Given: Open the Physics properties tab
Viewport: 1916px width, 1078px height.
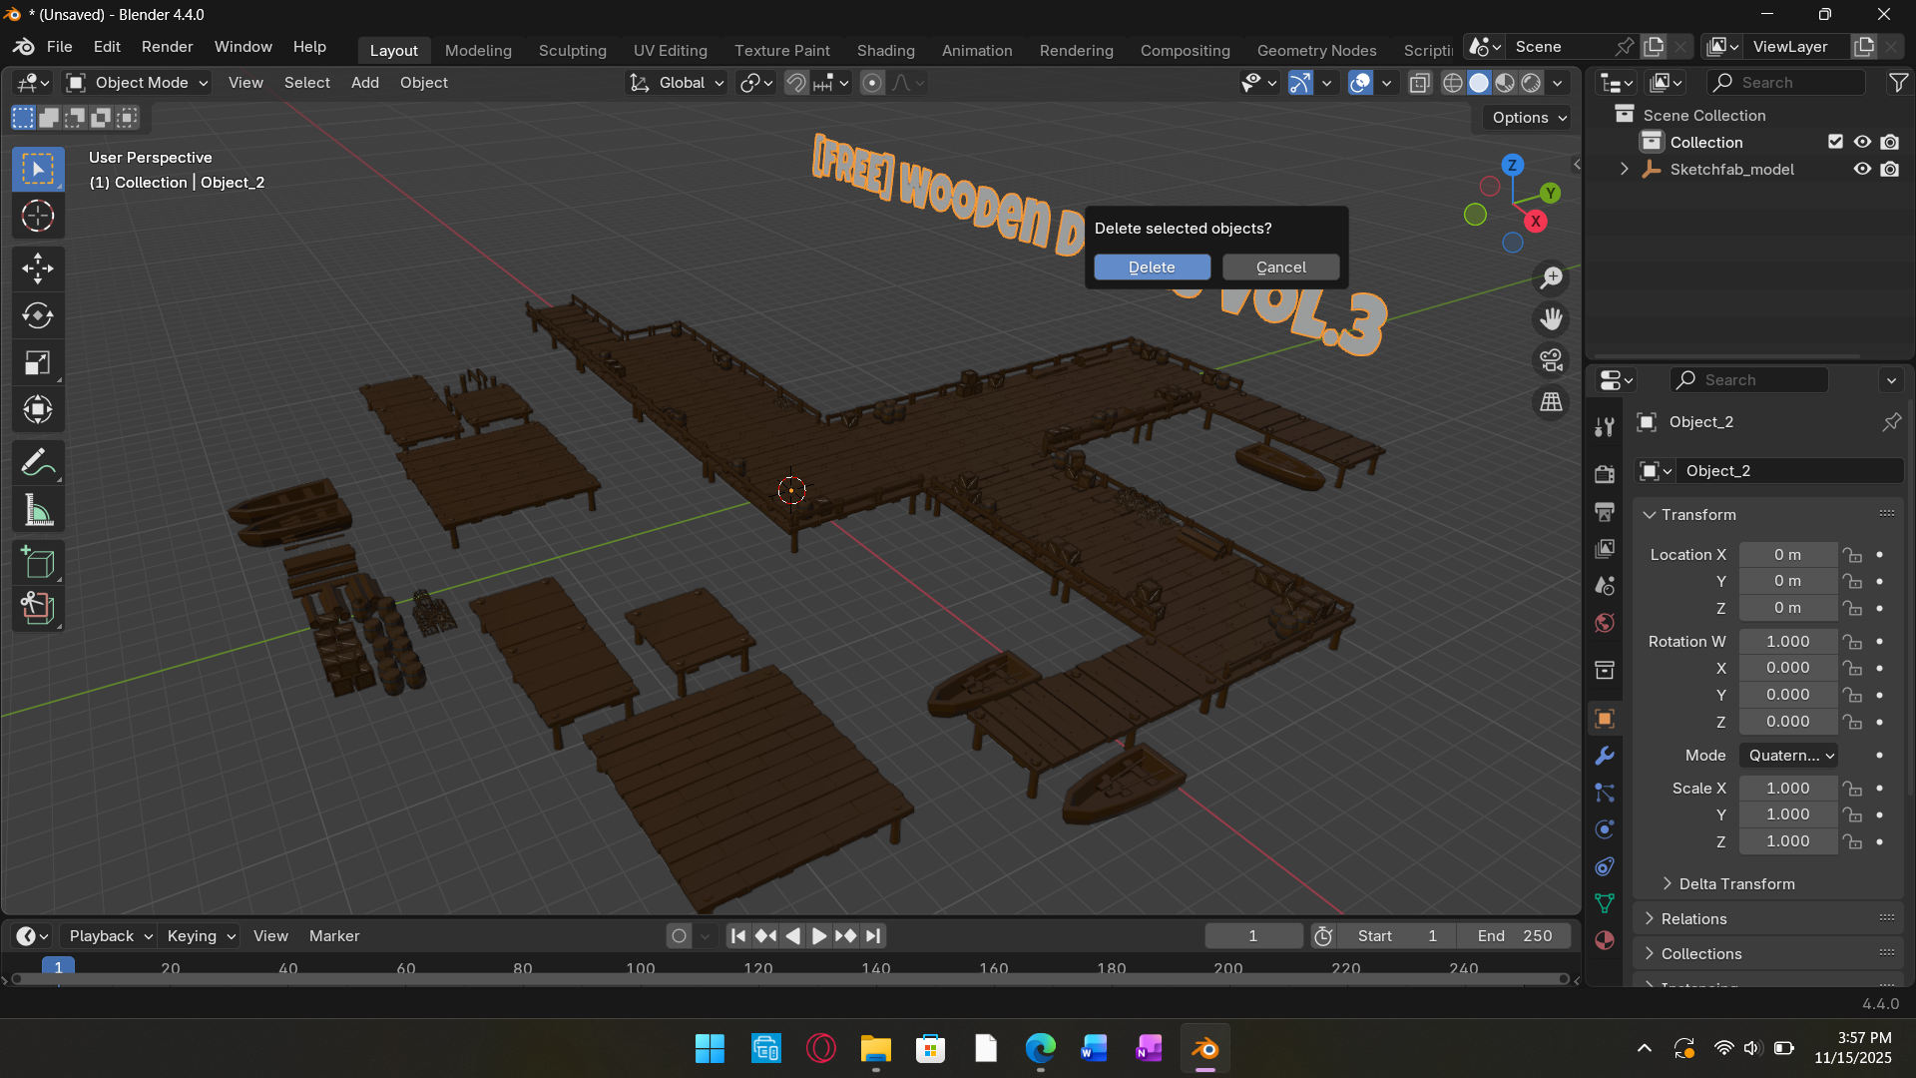Looking at the screenshot, I should pos(1605,829).
